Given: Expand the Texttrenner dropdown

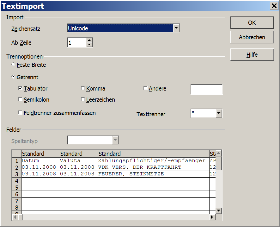Looking at the screenshot, I should click(x=219, y=113).
